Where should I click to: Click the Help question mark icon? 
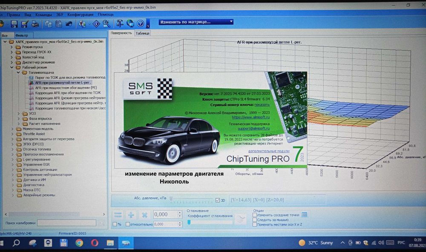(141, 24)
